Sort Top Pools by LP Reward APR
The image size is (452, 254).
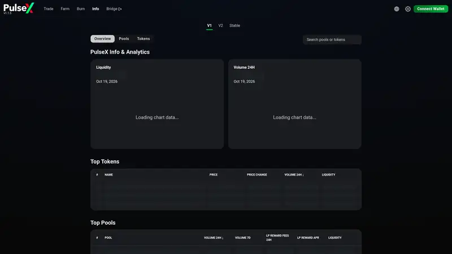(308, 238)
